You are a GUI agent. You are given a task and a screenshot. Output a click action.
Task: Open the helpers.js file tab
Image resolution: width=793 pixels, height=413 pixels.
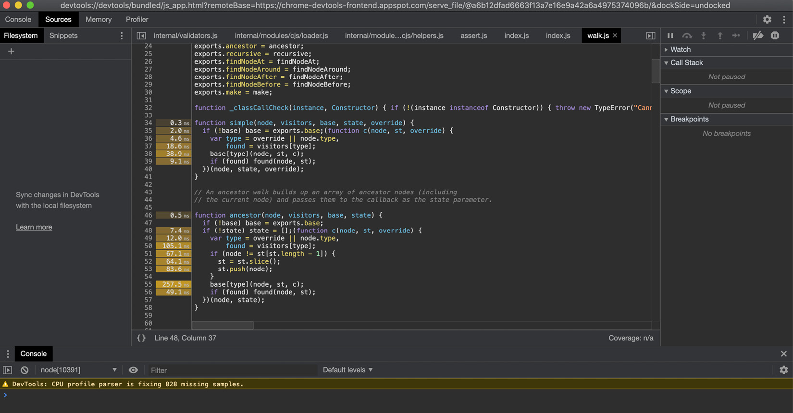394,36
